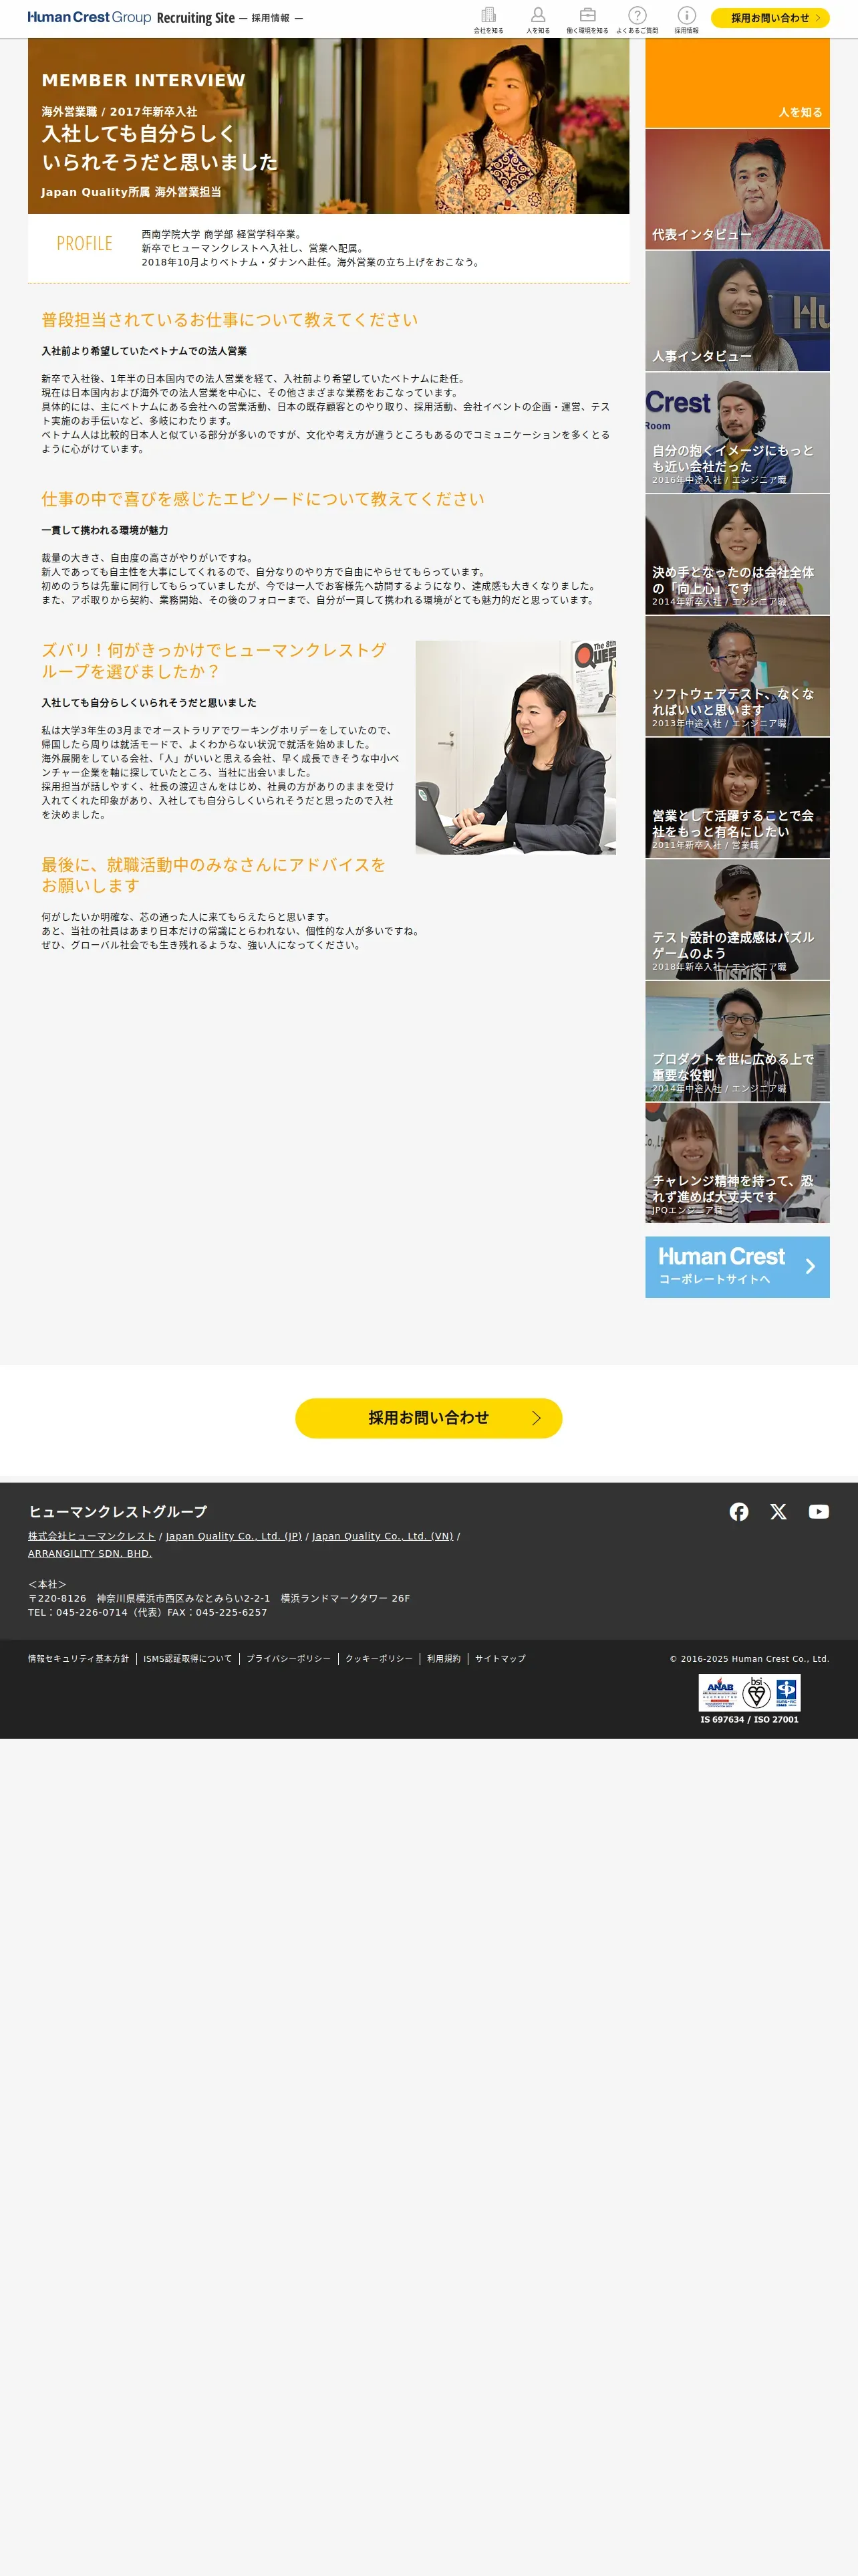858x2576 pixels.
Task: Click the large 採用お問い合わせ button above the footer
Action: 428,1417
